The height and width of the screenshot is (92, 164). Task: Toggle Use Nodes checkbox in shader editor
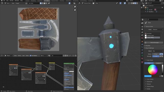pyautogui.click(x=30, y=56)
